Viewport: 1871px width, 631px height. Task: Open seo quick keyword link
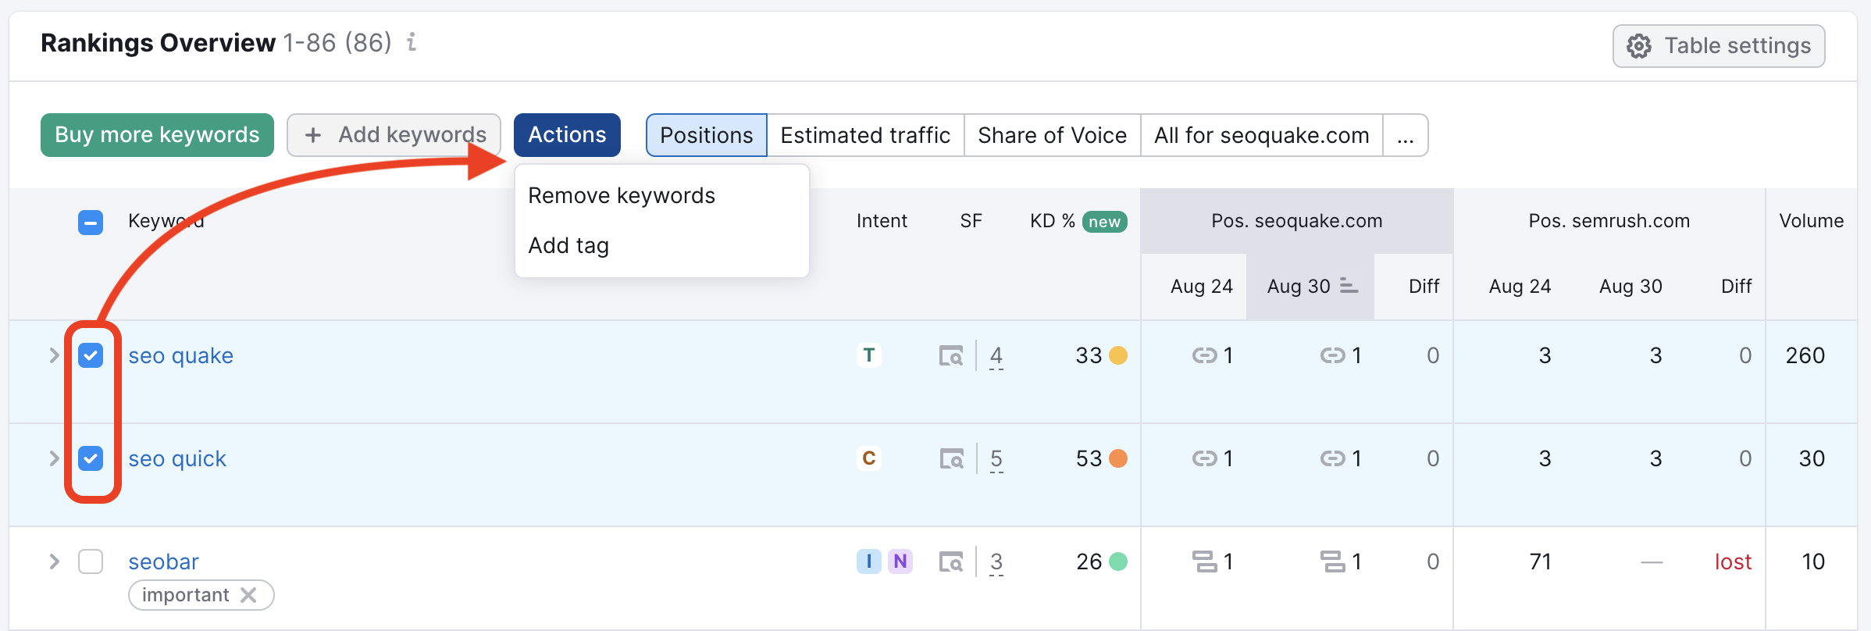177,458
